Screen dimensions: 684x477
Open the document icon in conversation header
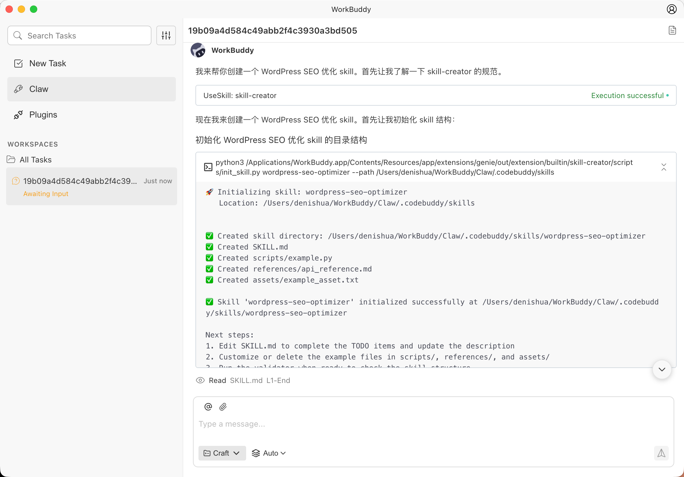(x=672, y=31)
